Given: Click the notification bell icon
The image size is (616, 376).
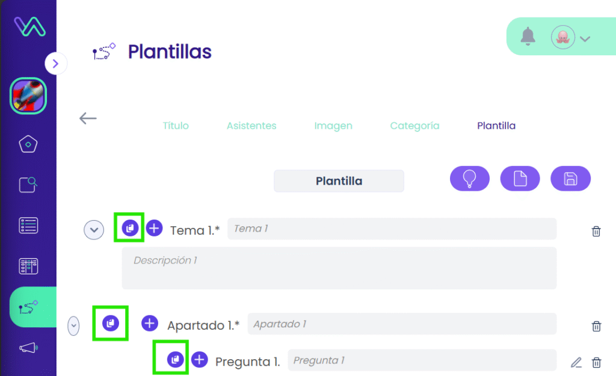Looking at the screenshot, I should click(528, 37).
